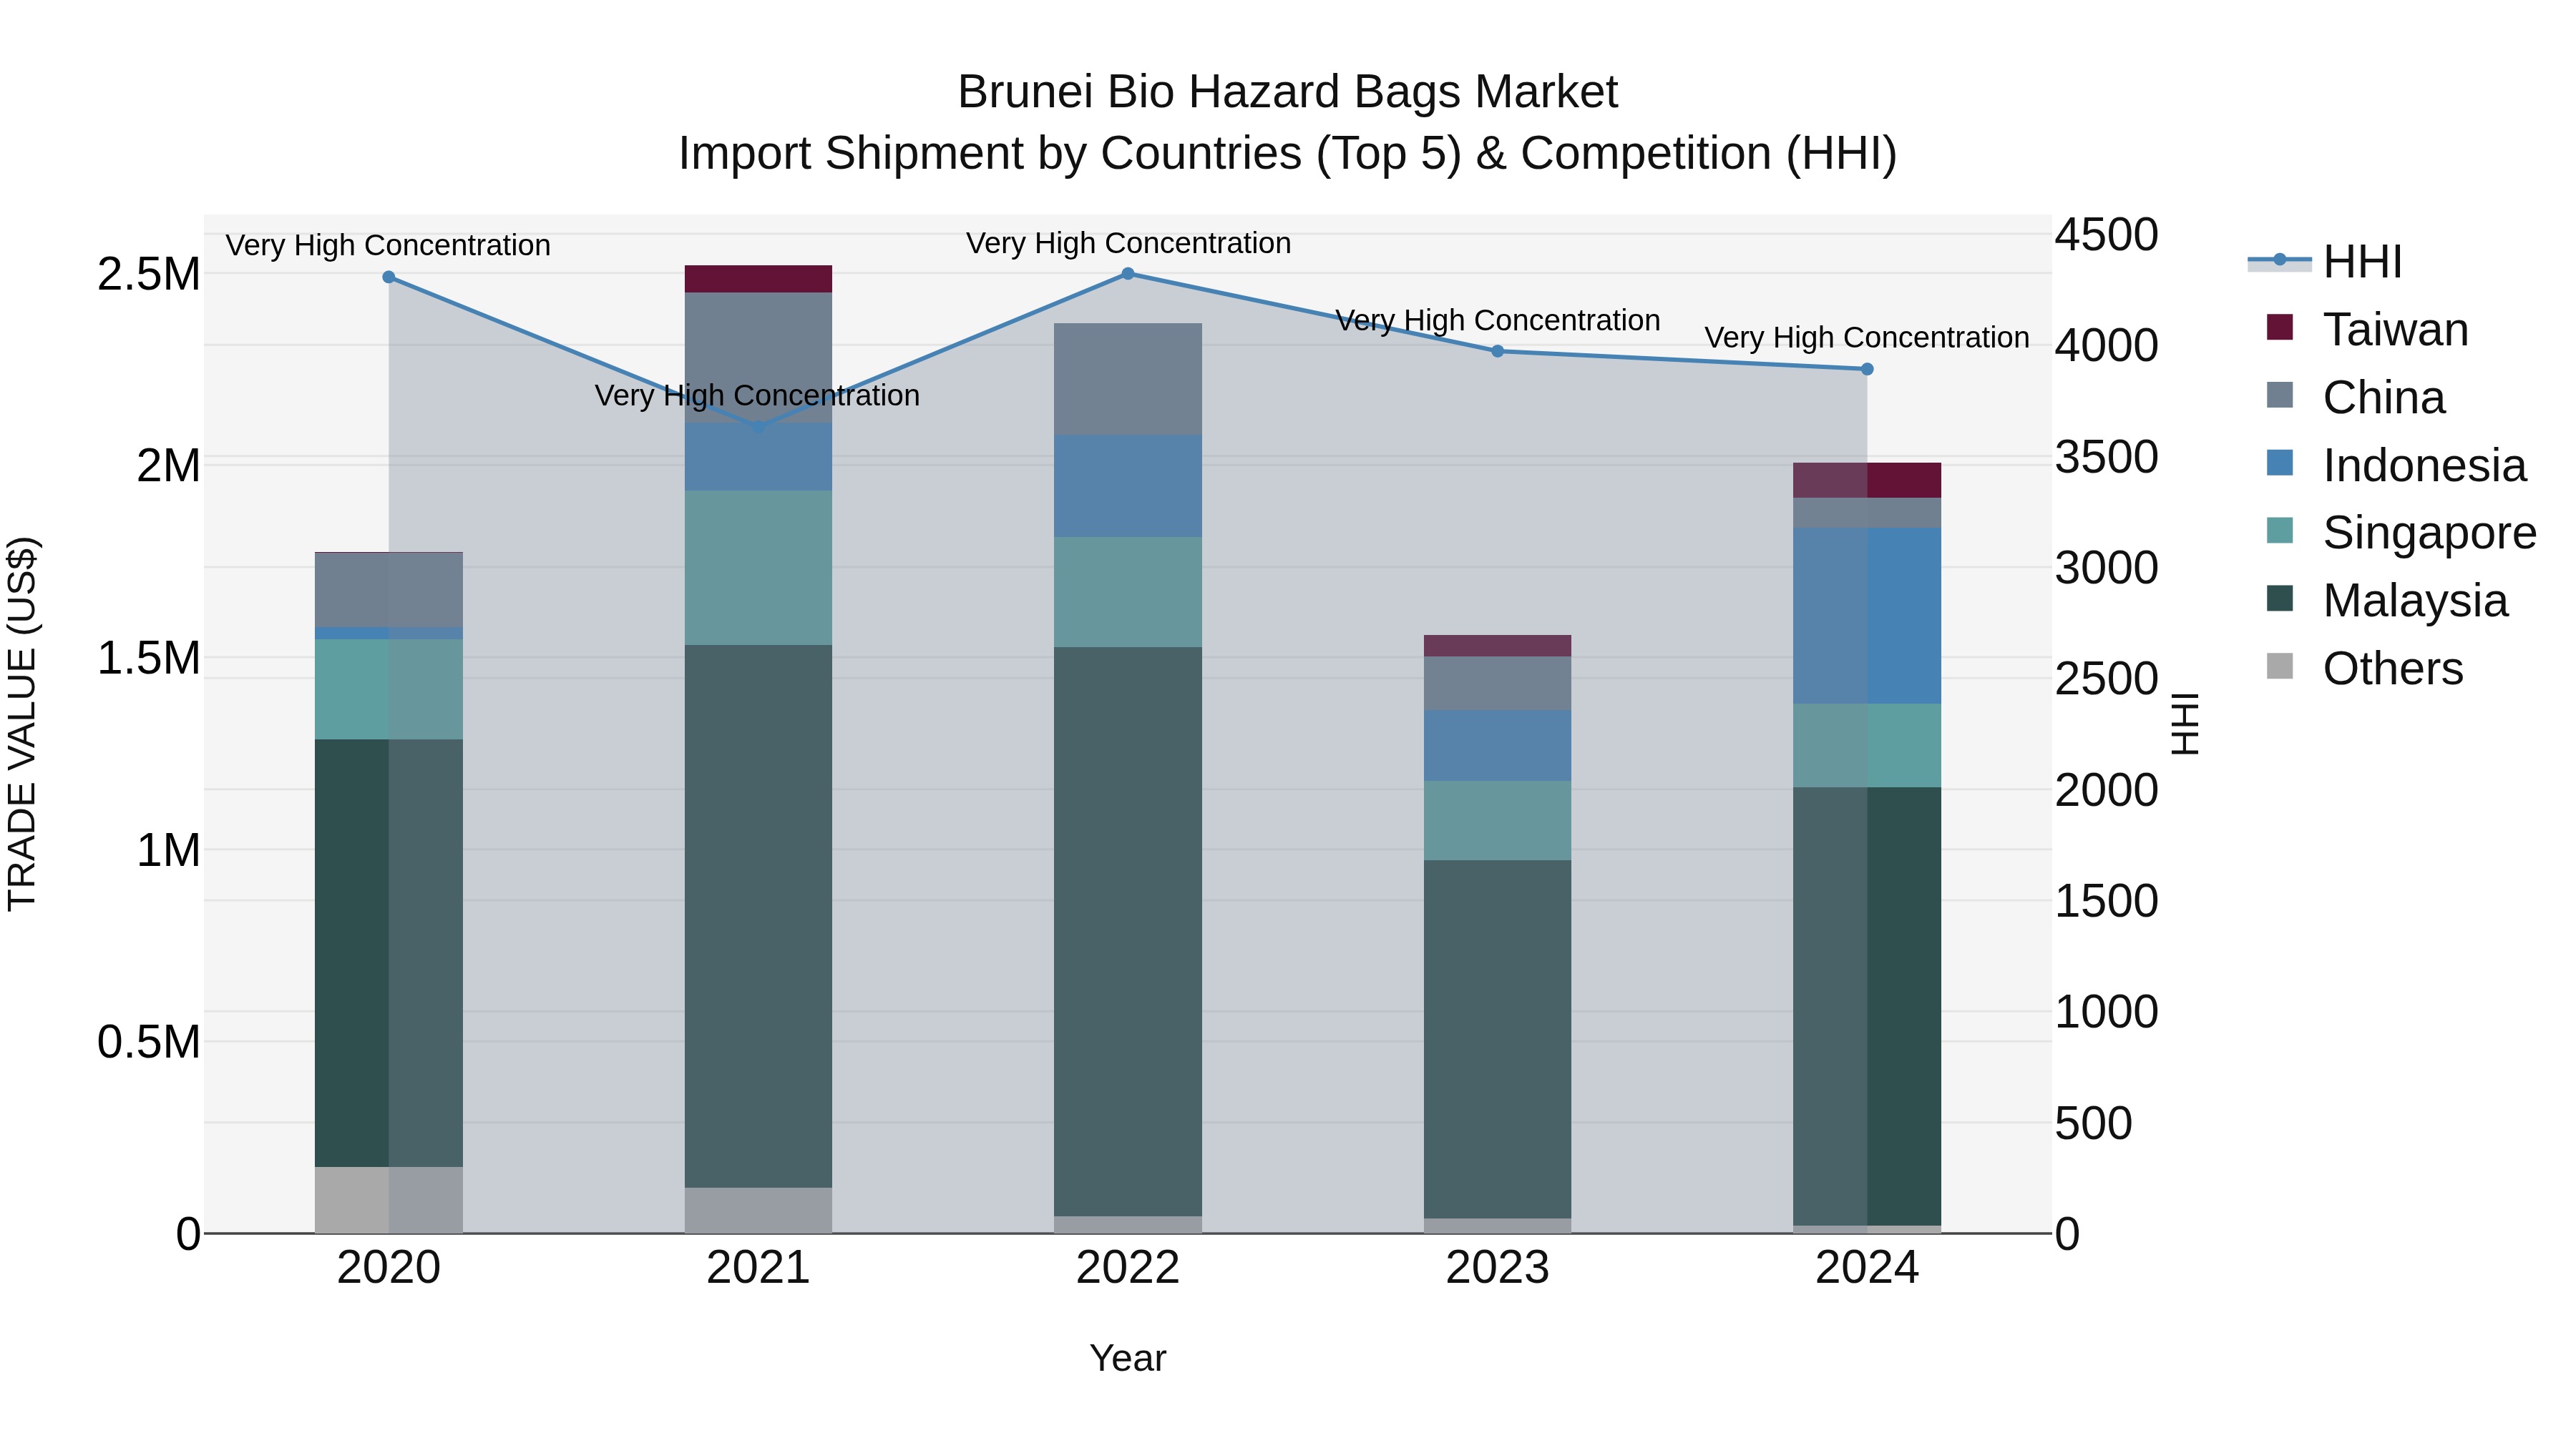Select the Taiwan segment in 2023 bar

(1497, 646)
